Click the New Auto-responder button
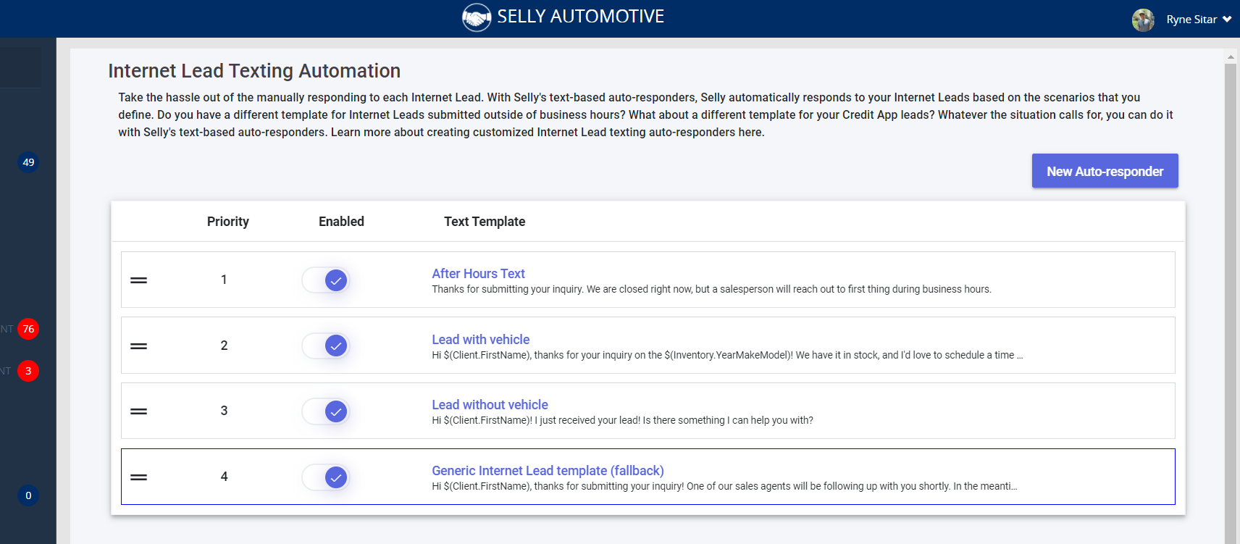The width and height of the screenshot is (1240, 544). click(1105, 171)
